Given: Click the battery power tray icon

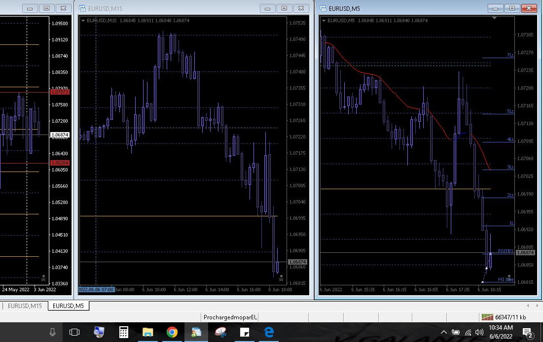Looking at the screenshot, I should point(456,332).
